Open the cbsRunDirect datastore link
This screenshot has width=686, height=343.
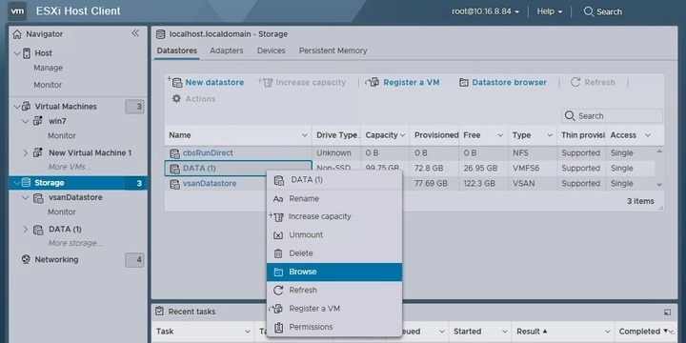(x=208, y=153)
